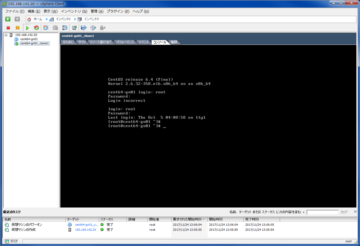Click the ホーム breadcrumb link
Image resolution: width=360 pixels, height=246 pixels.
[x=38, y=19]
